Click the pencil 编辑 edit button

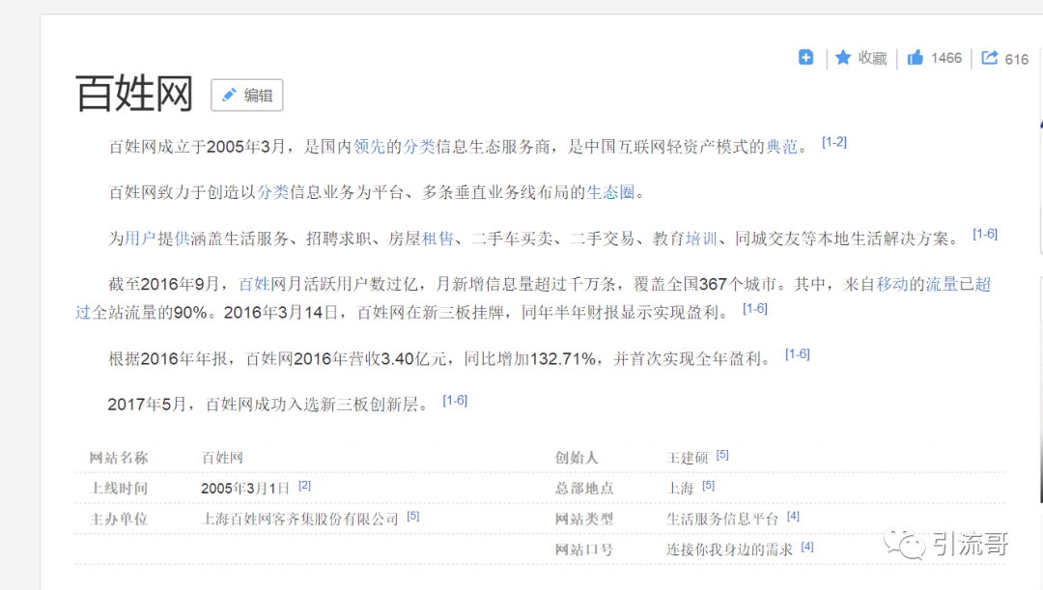pyautogui.click(x=247, y=95)
